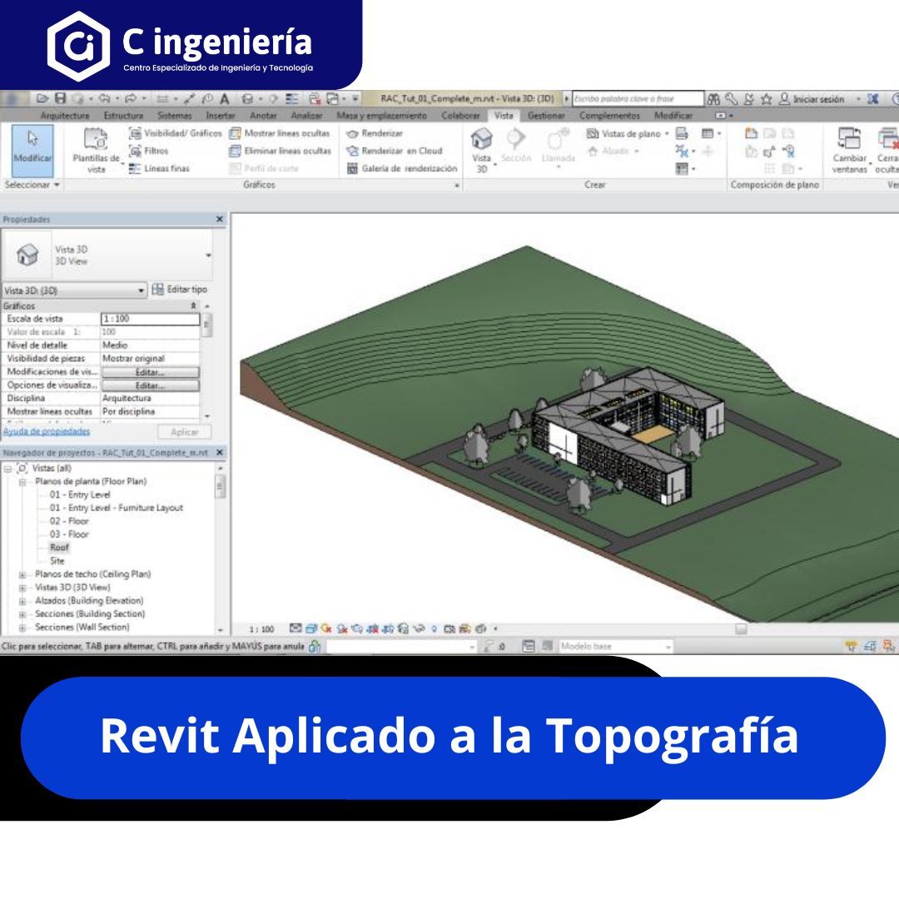Click Ayuda de propiedades link
This screenshot has width=899, height=899.
(47, 431)
